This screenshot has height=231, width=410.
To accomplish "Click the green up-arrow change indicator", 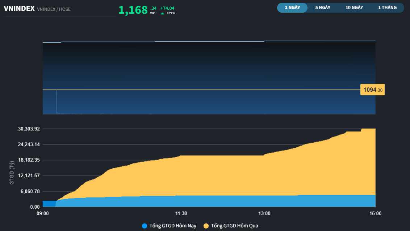I will coord(162,13).
